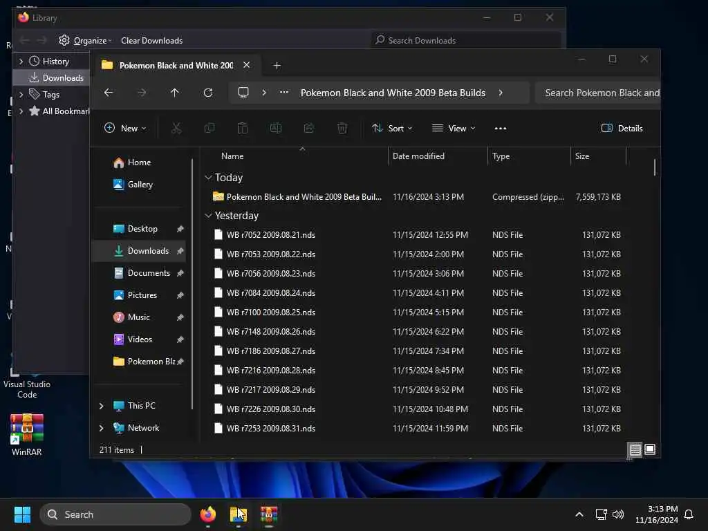
Task: Open Videos in navigation pane
Action: [140, 339]
